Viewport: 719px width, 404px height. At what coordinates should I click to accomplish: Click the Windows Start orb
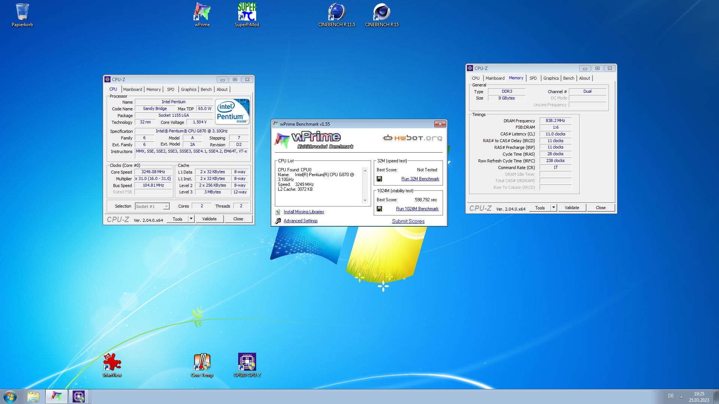(10, 397)
